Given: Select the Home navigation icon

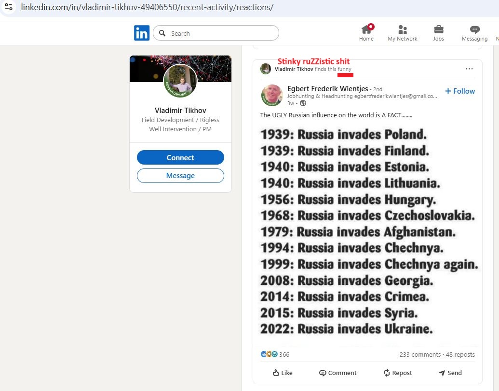Looking at the screenshot, I should [366, 29].
